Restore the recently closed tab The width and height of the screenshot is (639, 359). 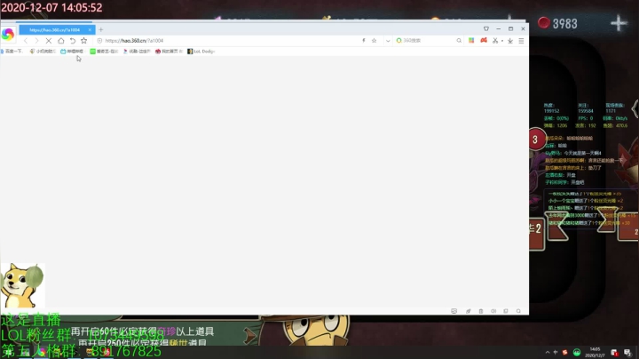coord(73,40)
